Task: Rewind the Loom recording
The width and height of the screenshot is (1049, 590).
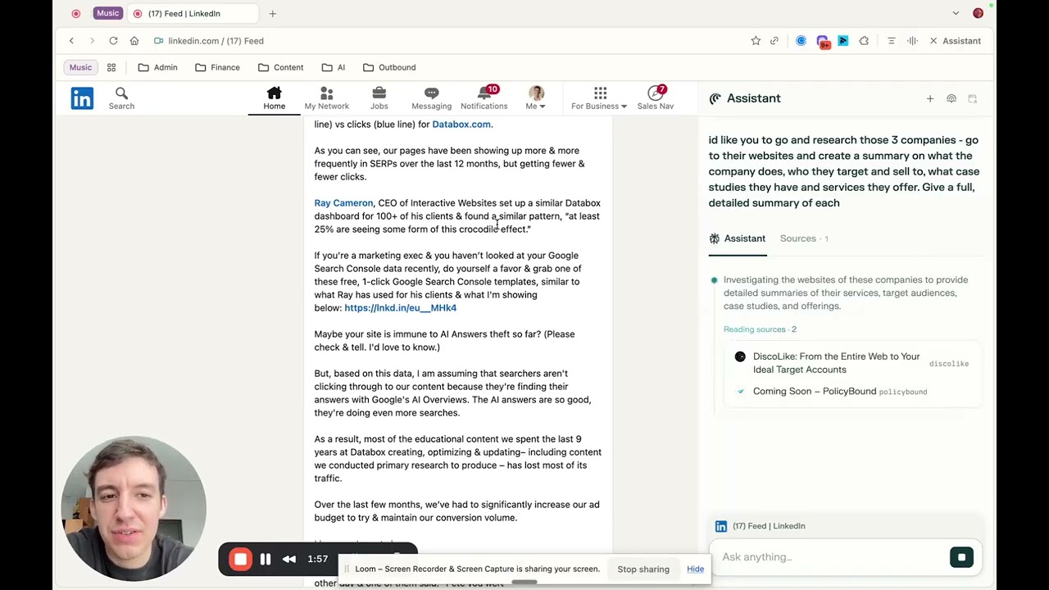Action: [x=289, y=560]
